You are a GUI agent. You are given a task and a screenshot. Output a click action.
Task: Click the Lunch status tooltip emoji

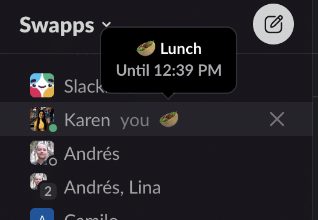click(146, 48)
